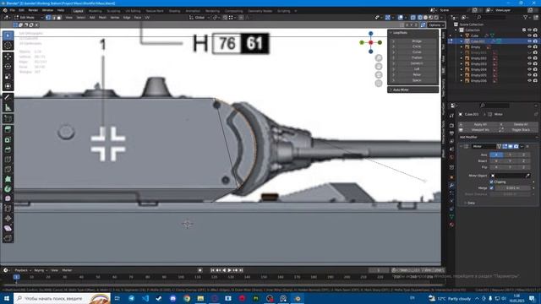Hide Cube.001 in outliner
Image resolution: width=541 pixels, height=304 pixels.
pyautogui.click(x=529, y=41)
